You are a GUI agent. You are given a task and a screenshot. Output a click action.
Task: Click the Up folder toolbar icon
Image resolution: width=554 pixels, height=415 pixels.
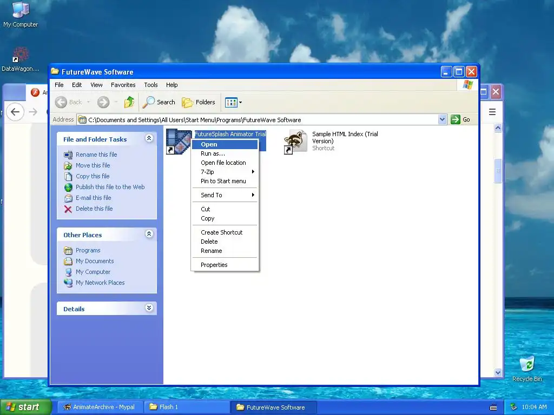tap(129, 102)
